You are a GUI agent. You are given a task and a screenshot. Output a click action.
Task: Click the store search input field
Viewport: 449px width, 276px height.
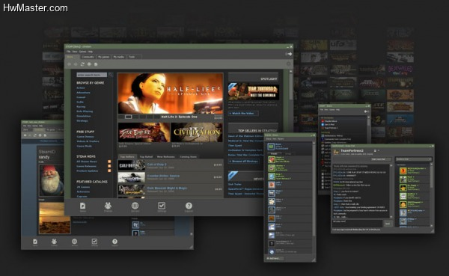coord(91,75)
